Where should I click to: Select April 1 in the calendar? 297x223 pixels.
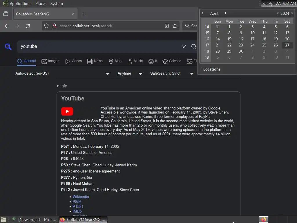tap(229, 27)
